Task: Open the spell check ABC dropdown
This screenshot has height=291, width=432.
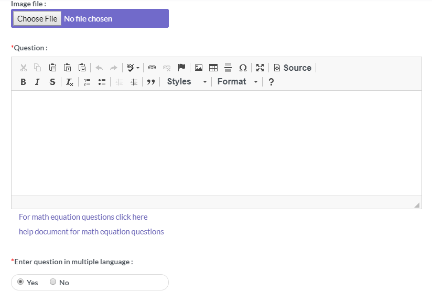Action: click(x=133, y=68)
